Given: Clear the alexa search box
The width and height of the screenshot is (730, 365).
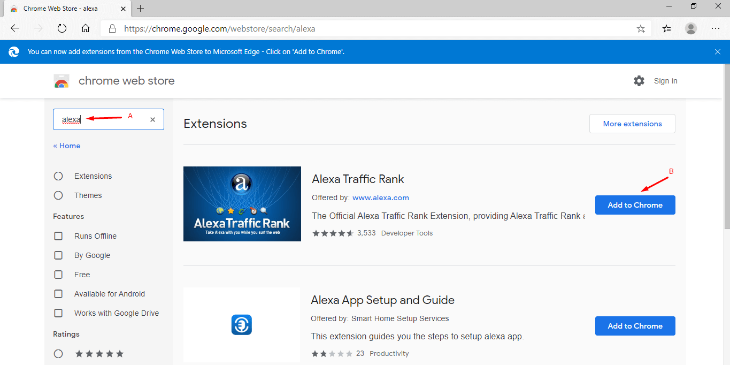Looking at the screenshot, I should [x=152, y=120].
